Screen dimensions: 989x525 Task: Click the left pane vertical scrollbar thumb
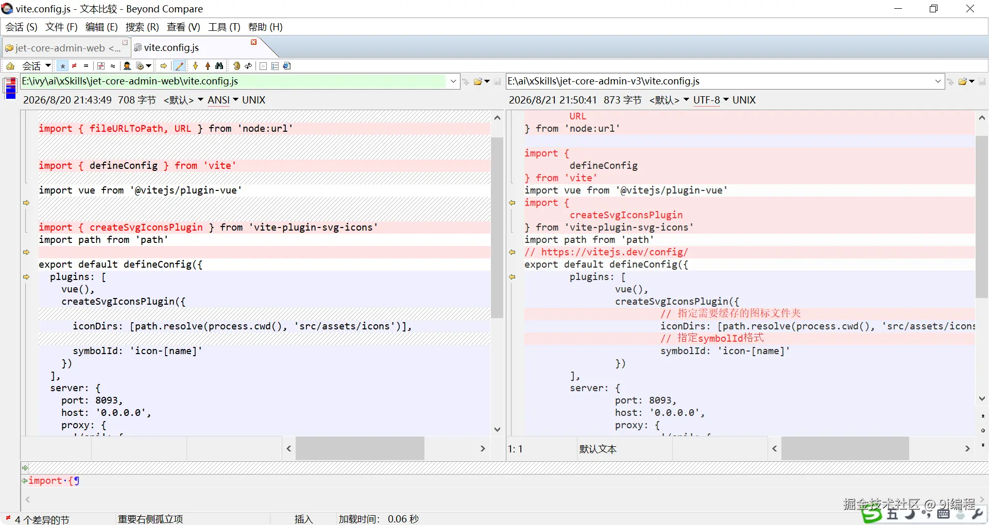(x=497, y=227)
